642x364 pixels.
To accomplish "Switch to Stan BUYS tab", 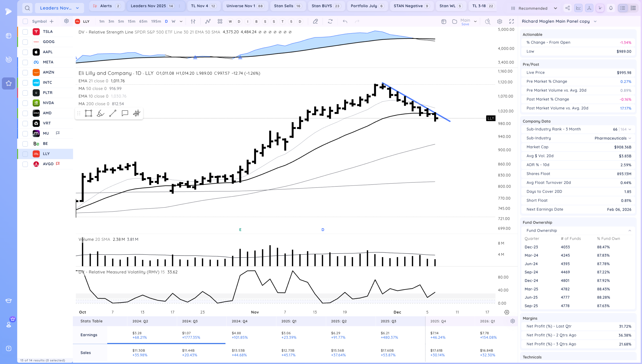I will (326, 6).
